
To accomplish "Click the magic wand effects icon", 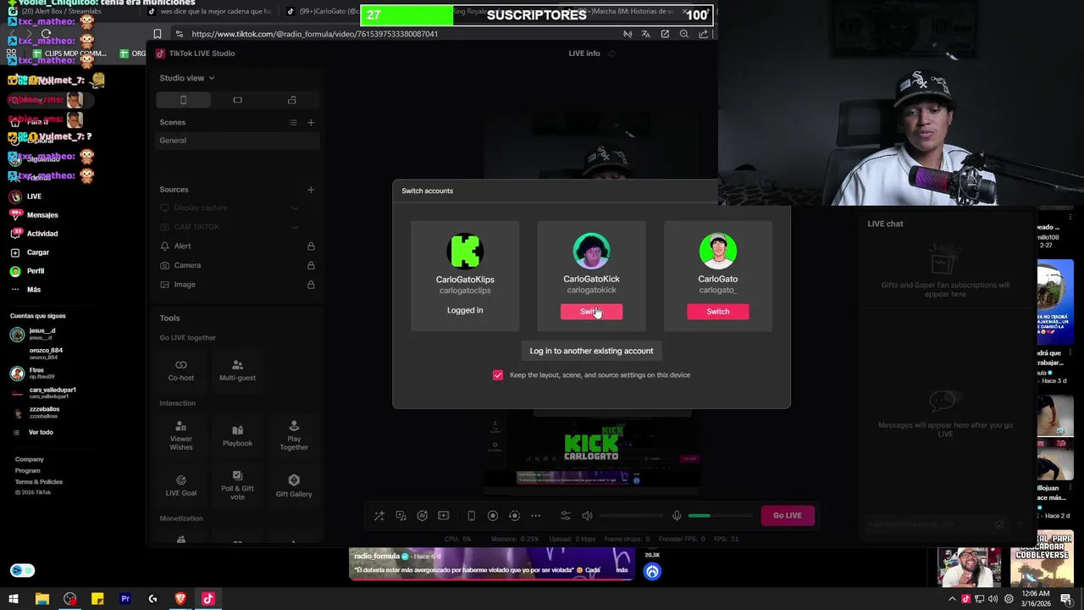I will coord(379,515).
